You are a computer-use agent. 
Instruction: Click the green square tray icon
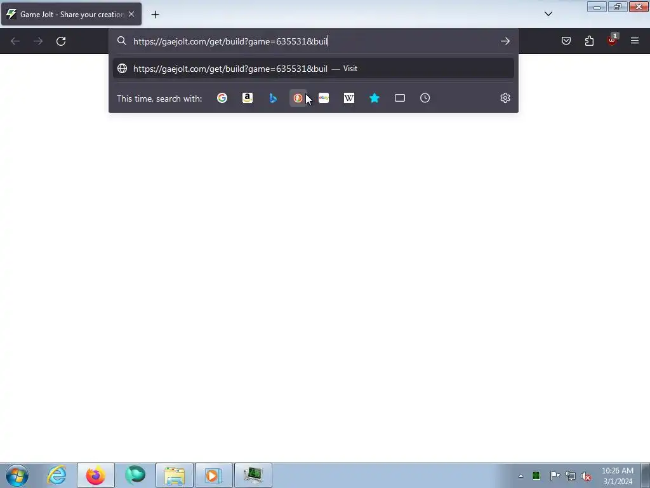pyautogui.click(x=536, y=475)
